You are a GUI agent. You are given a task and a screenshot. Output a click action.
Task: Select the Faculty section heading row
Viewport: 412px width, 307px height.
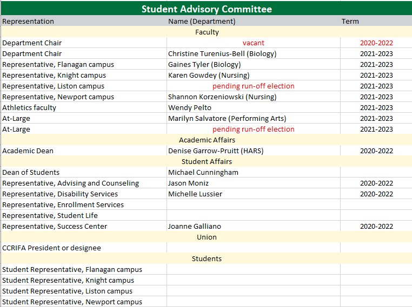tap(206, 32)
